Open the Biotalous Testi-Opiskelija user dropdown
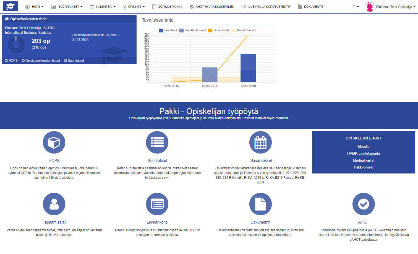 coord(396,7)
